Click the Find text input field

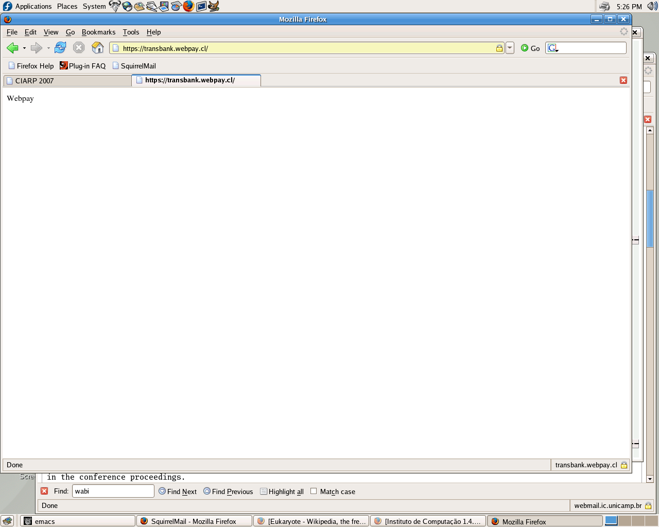click(113, 491)
